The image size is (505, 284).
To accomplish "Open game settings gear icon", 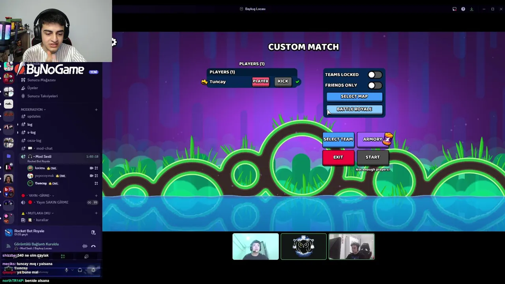I will (x=114, y=42).
